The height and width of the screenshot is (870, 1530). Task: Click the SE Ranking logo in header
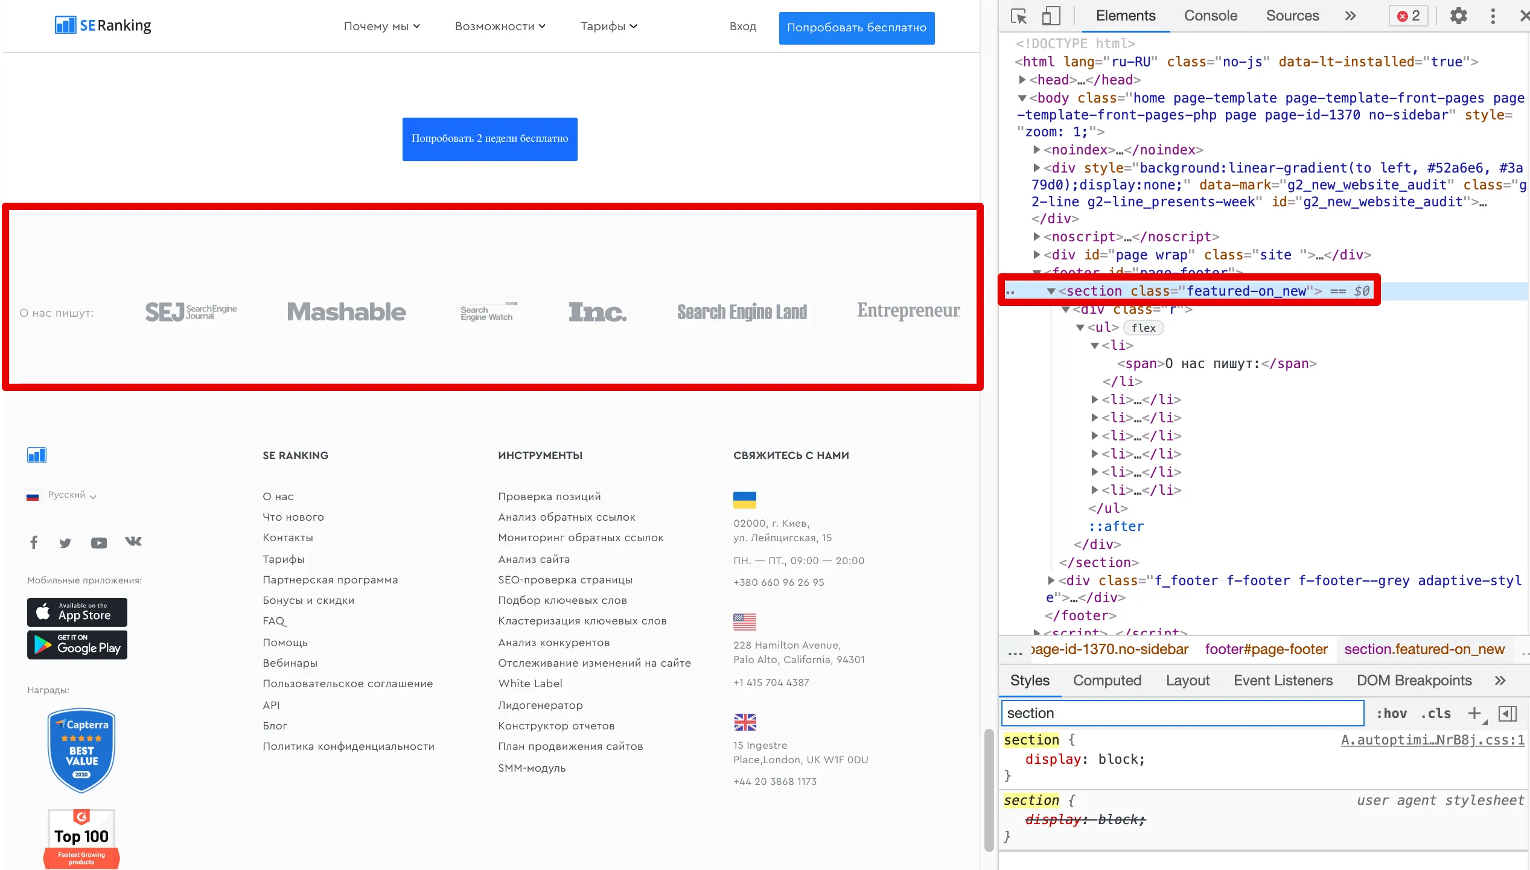click(x=103, y=25)
